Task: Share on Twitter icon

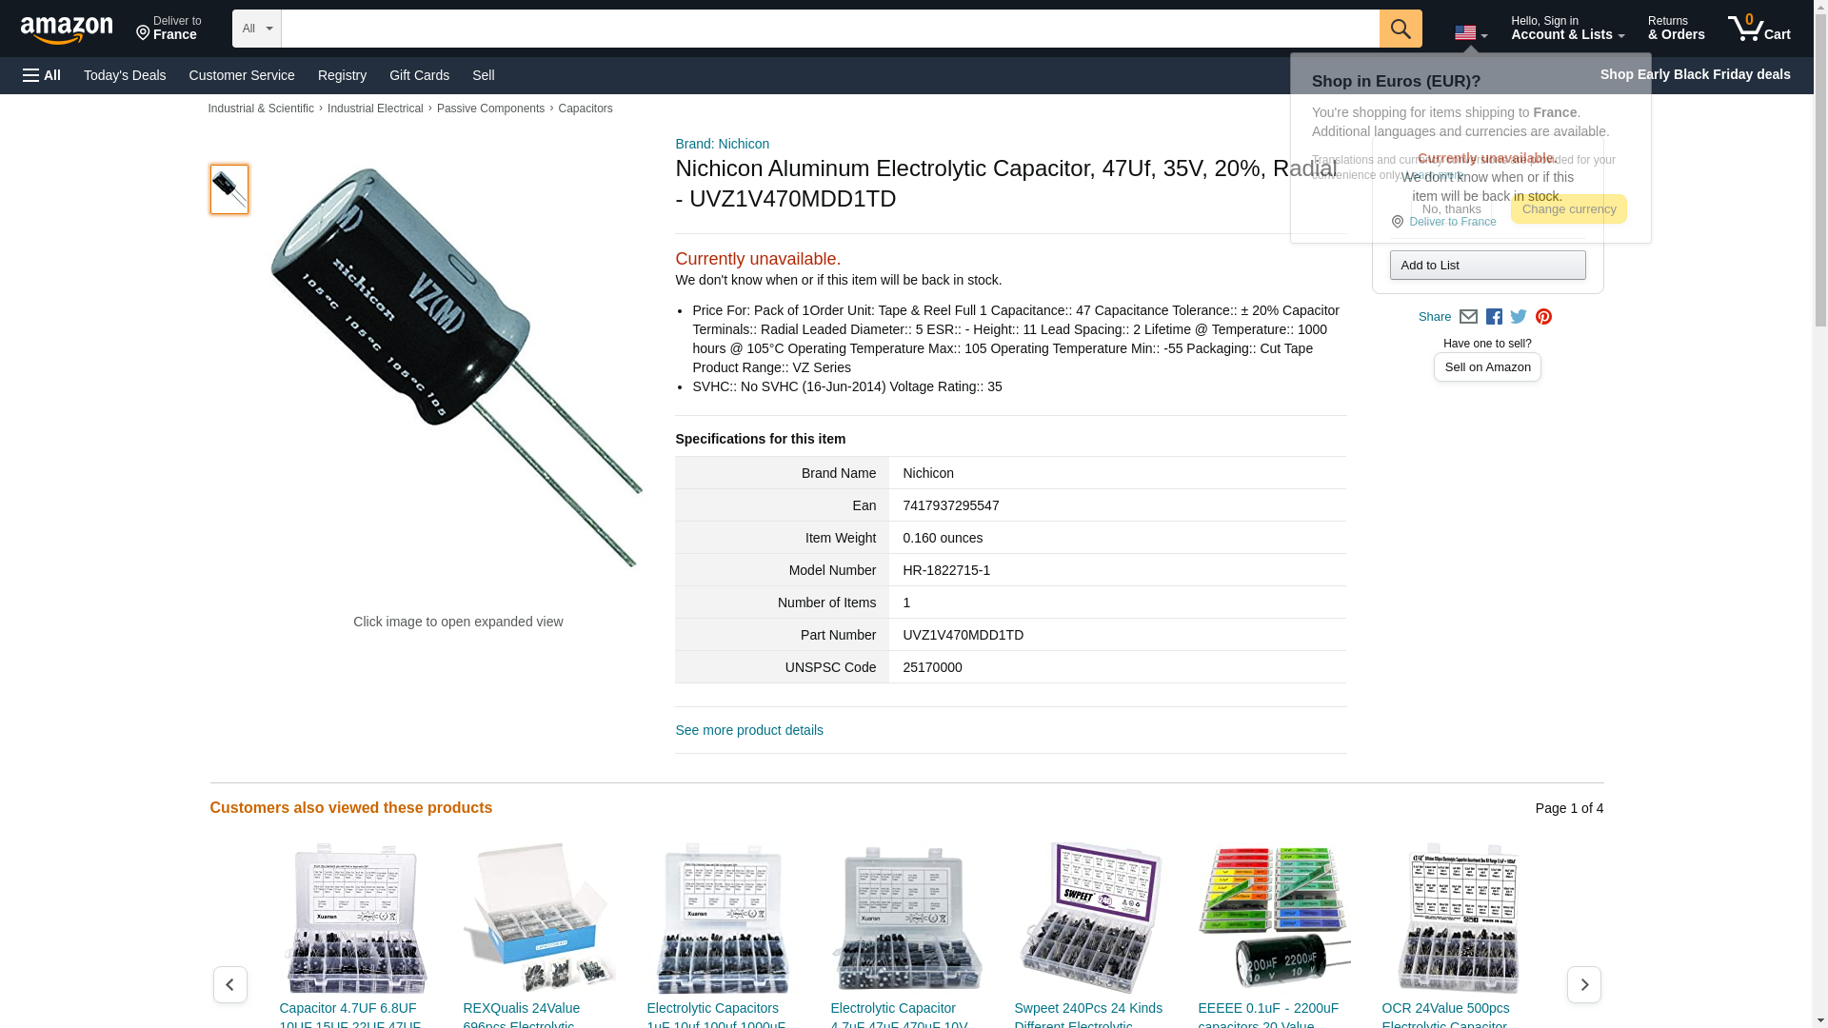Action: [x=1519, y=317]
